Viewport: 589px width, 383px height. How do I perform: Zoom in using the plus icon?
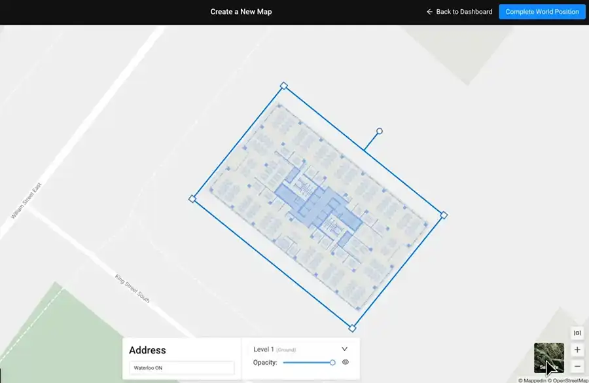[577, 350]
